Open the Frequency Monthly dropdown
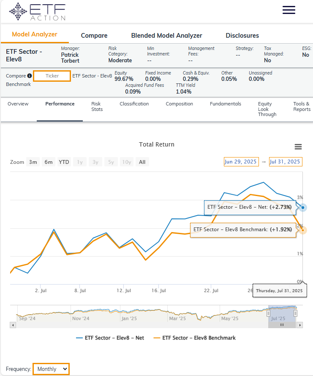The height and width of the screenshot is (376, 313). click(x=51, y=369)
